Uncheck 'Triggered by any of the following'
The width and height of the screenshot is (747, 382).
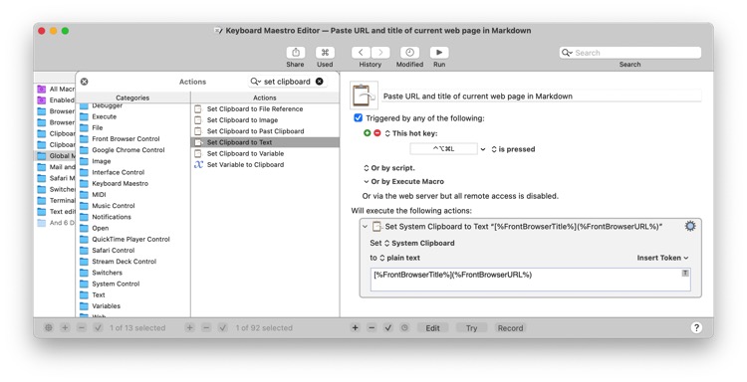(358, 117)
